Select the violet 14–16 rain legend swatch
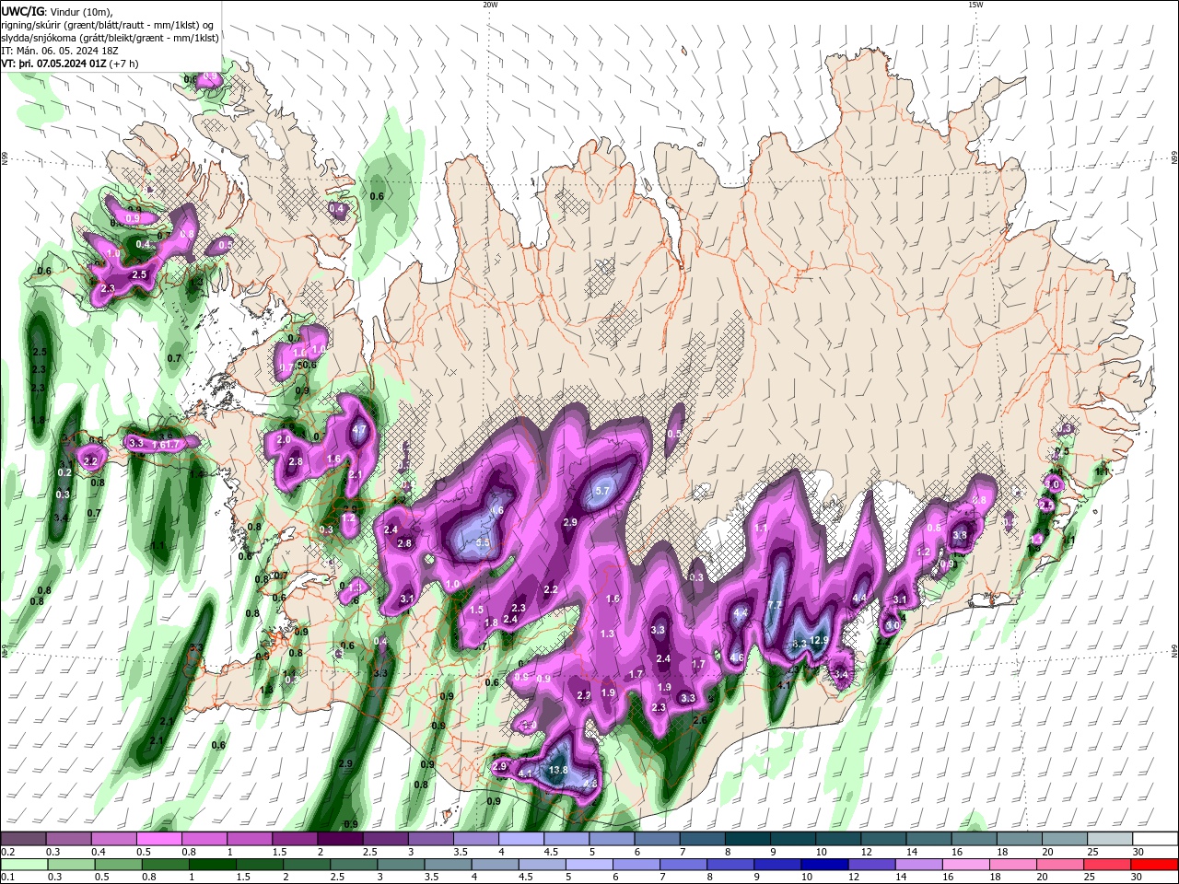1179x884 pixels. pos(921,865)
